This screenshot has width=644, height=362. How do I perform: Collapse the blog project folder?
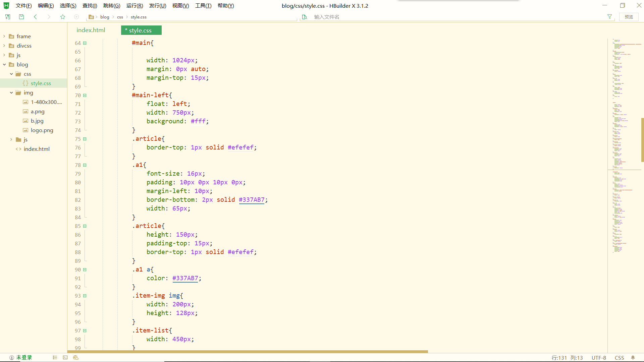click(4, 64)
